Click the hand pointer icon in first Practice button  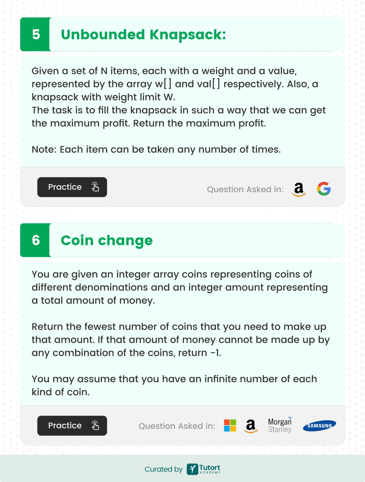[x=95, y=187]
